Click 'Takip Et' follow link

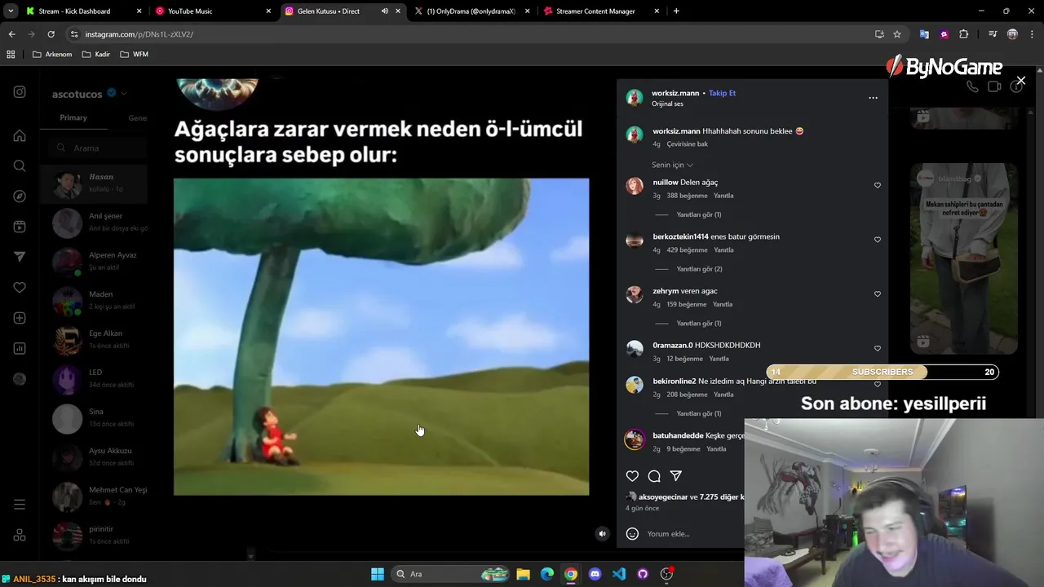point(722,93)
